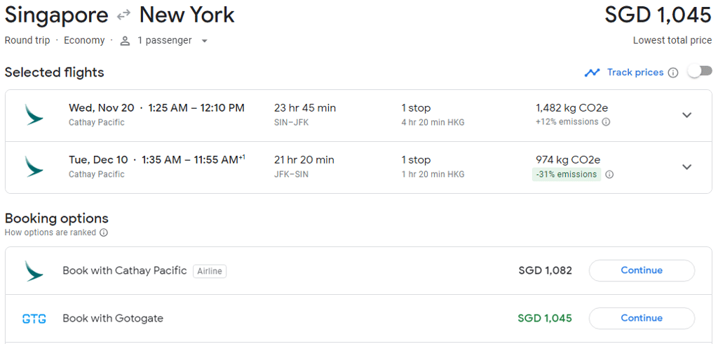Open the 1 passenger dropdown
718x344 pixels.
pos(204,41)
